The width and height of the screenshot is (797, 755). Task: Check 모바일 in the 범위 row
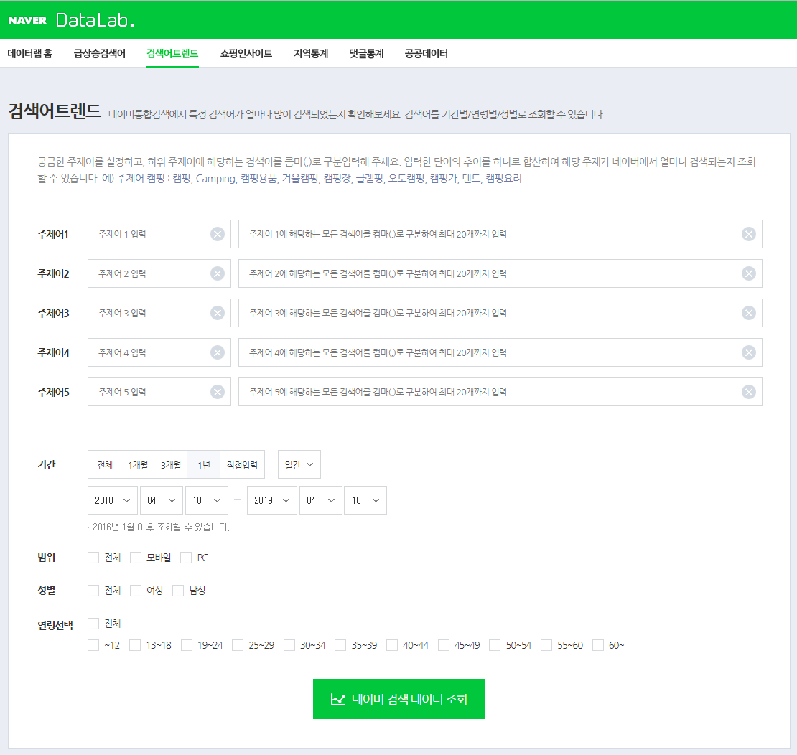pyautogui.click(x=135, y=558)
